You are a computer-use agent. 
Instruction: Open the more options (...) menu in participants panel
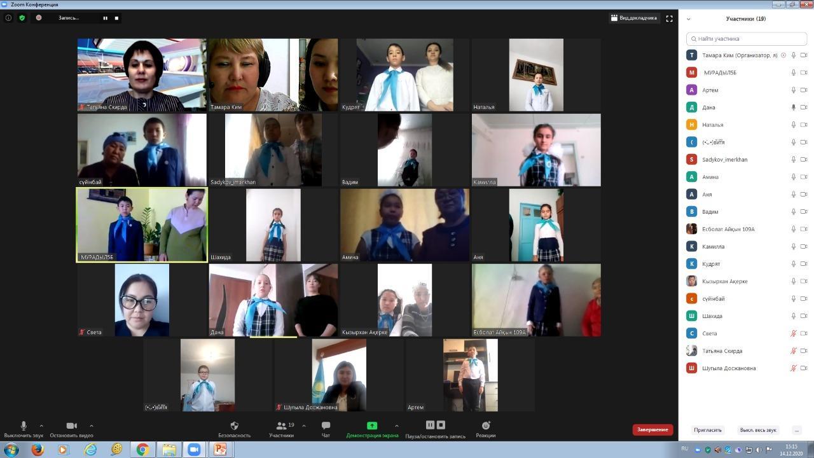coord(796,430)
